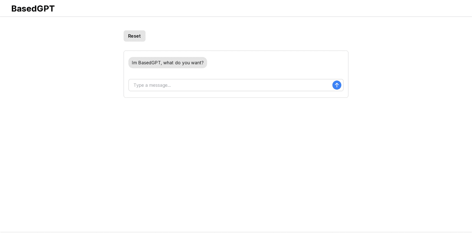Go to the BasedGPT home logo text
Image resolution: width=472 pixels, height=246 pixels.
33,9
